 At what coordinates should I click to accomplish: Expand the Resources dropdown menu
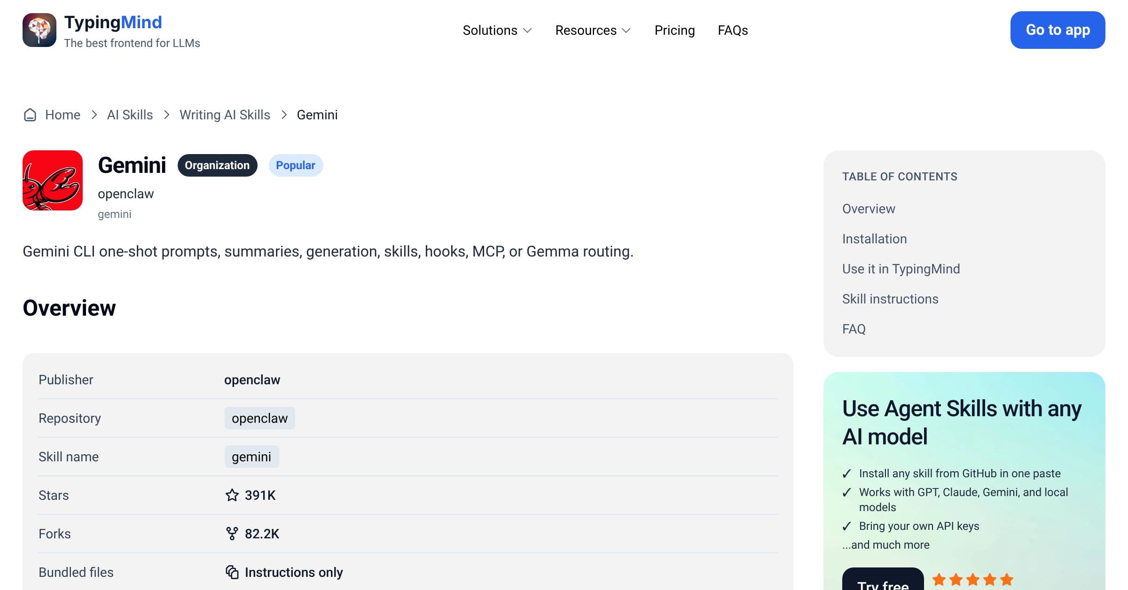pos(593,30)
